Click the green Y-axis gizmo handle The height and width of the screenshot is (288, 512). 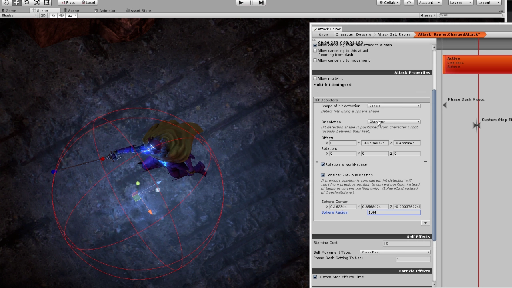pyautogui.click(x=138, y=184)
